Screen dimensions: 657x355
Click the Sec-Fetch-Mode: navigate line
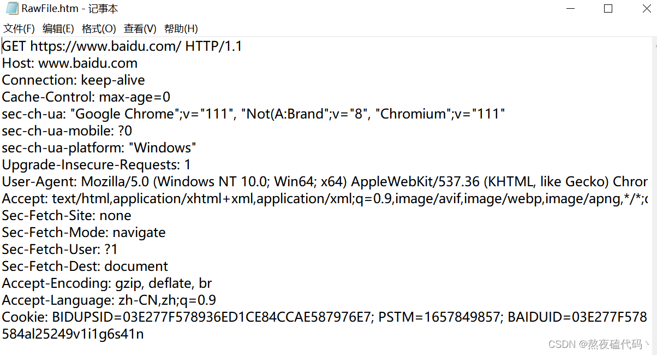84,233
